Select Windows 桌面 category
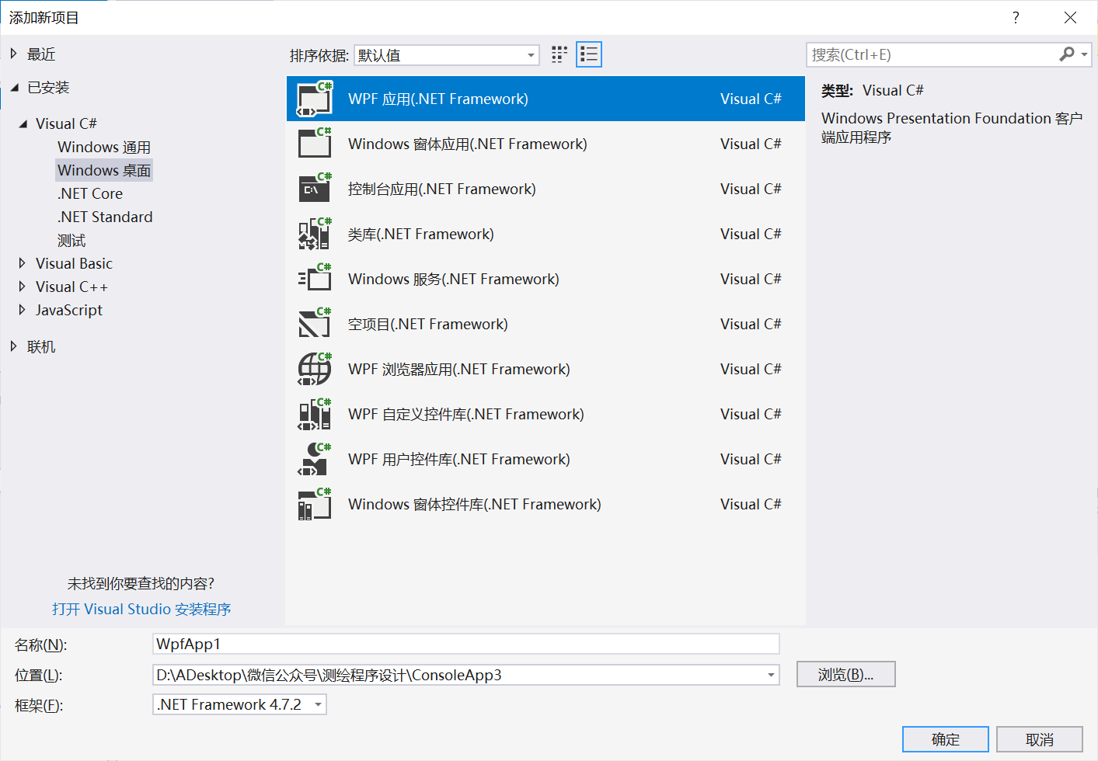 (x=104, y=170)
